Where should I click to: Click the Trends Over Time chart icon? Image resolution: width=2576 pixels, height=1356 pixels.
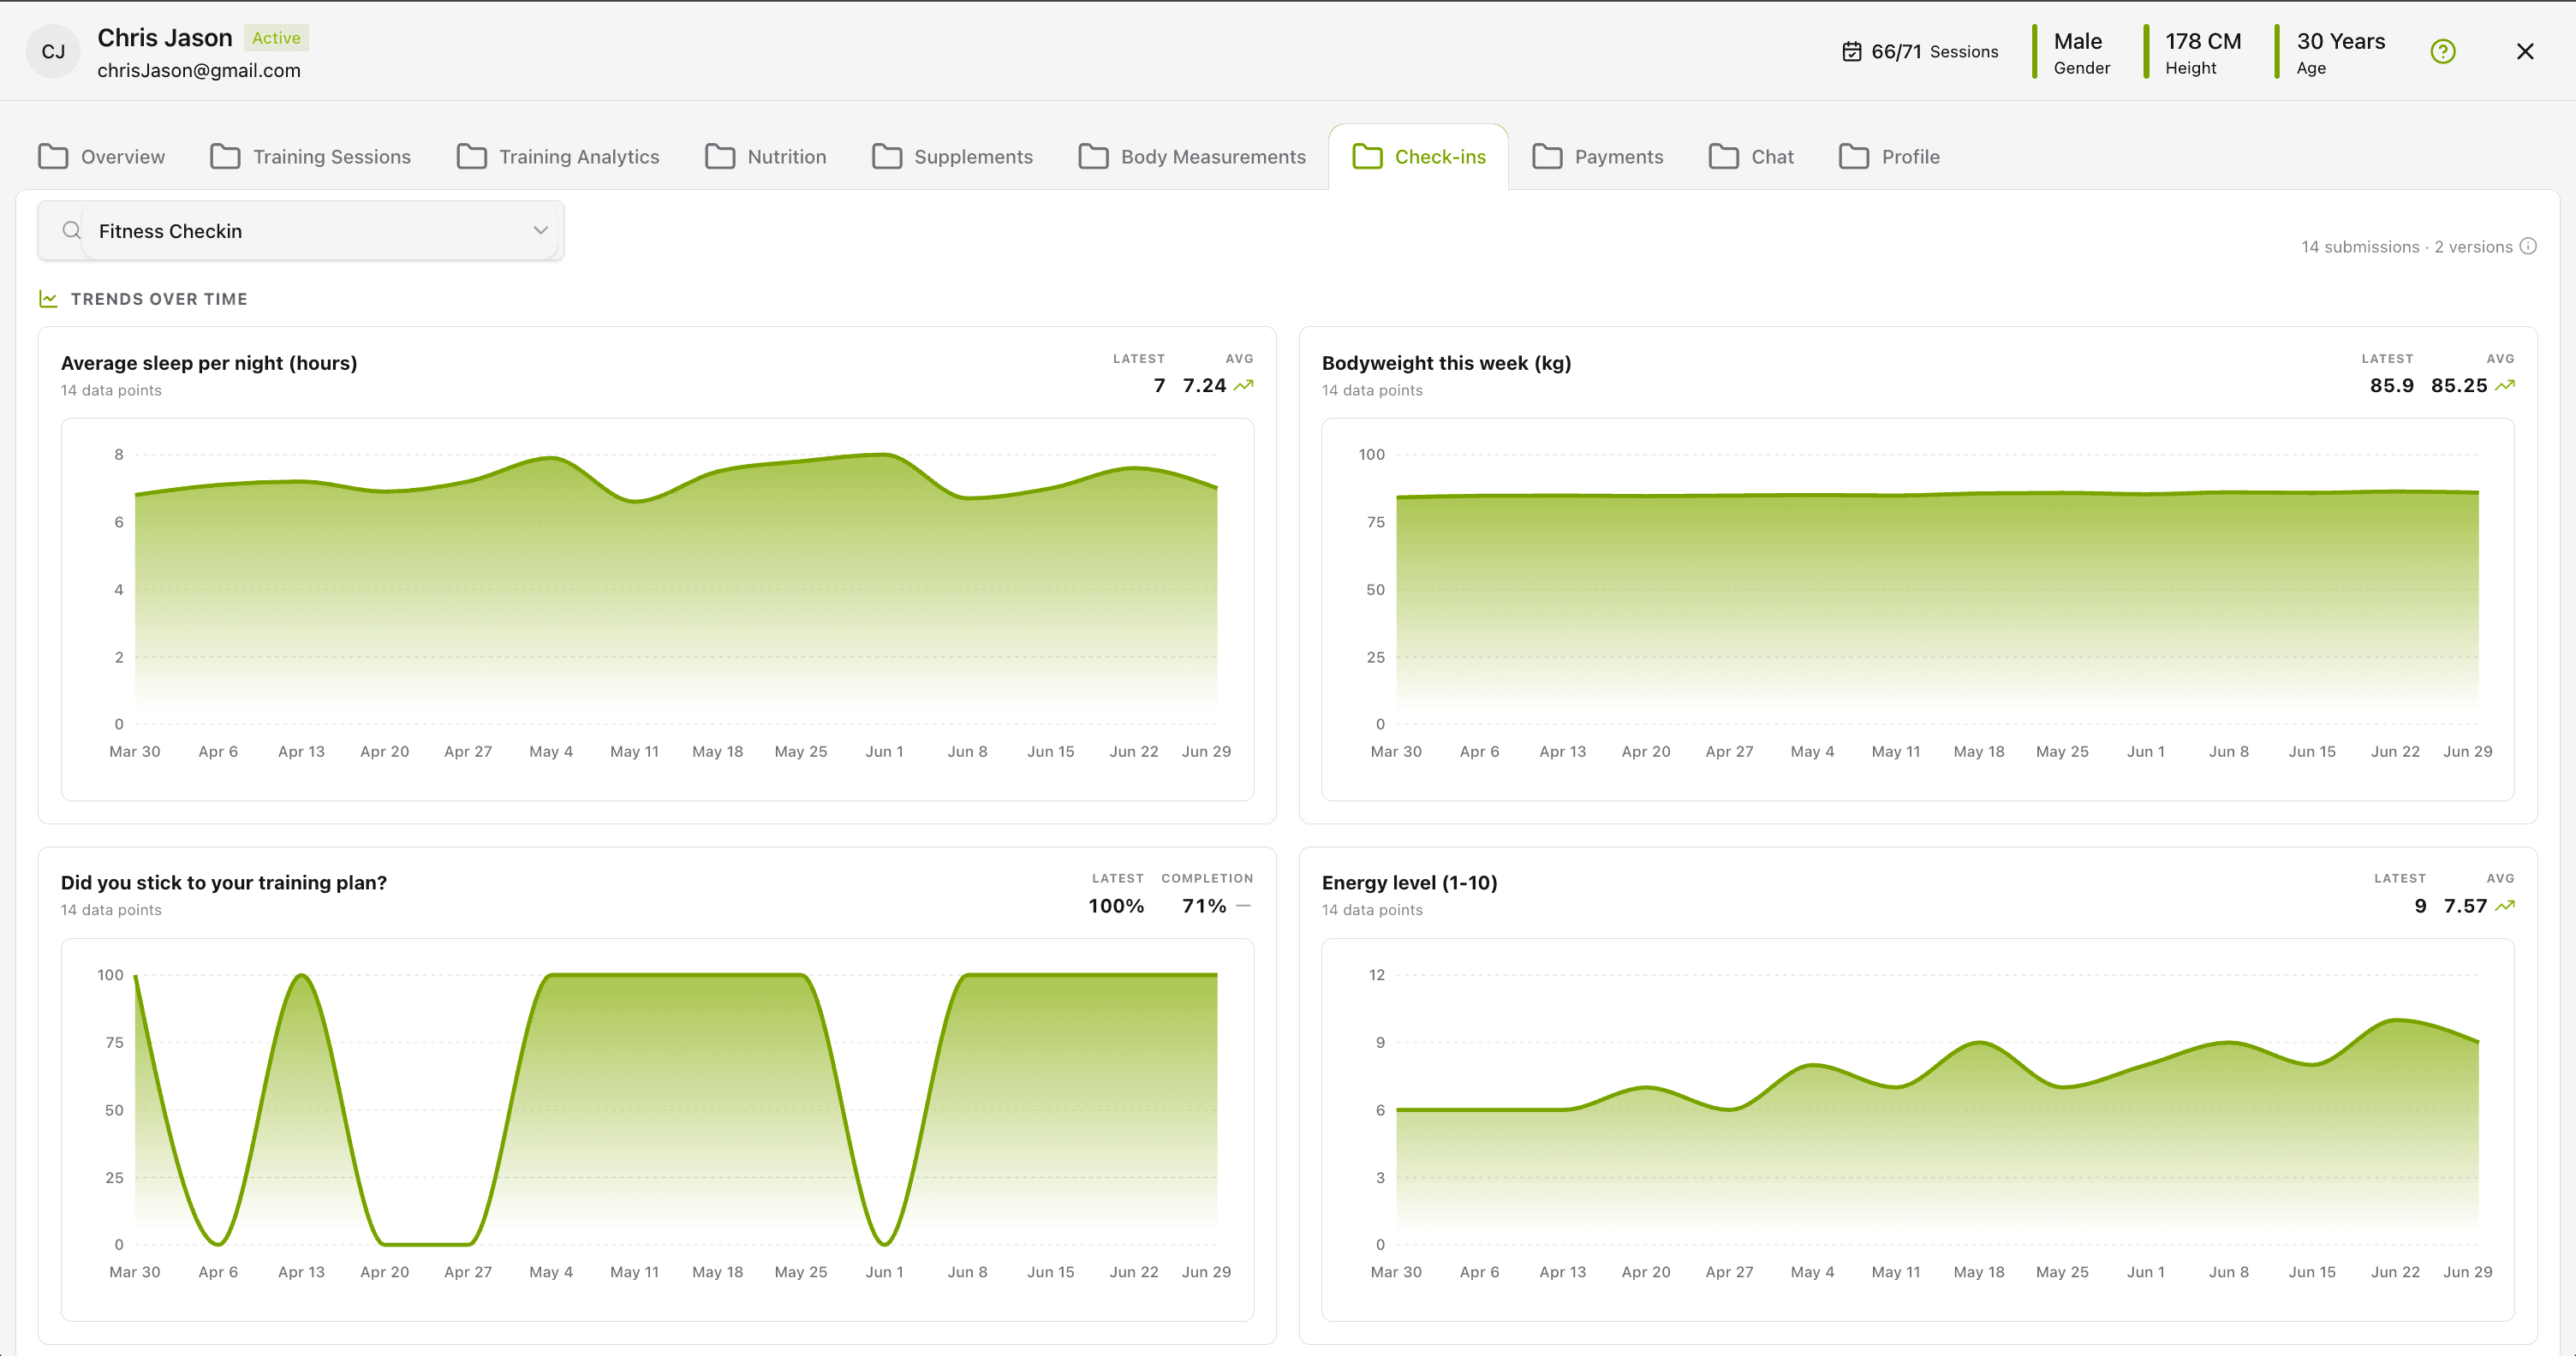point(48,299)
